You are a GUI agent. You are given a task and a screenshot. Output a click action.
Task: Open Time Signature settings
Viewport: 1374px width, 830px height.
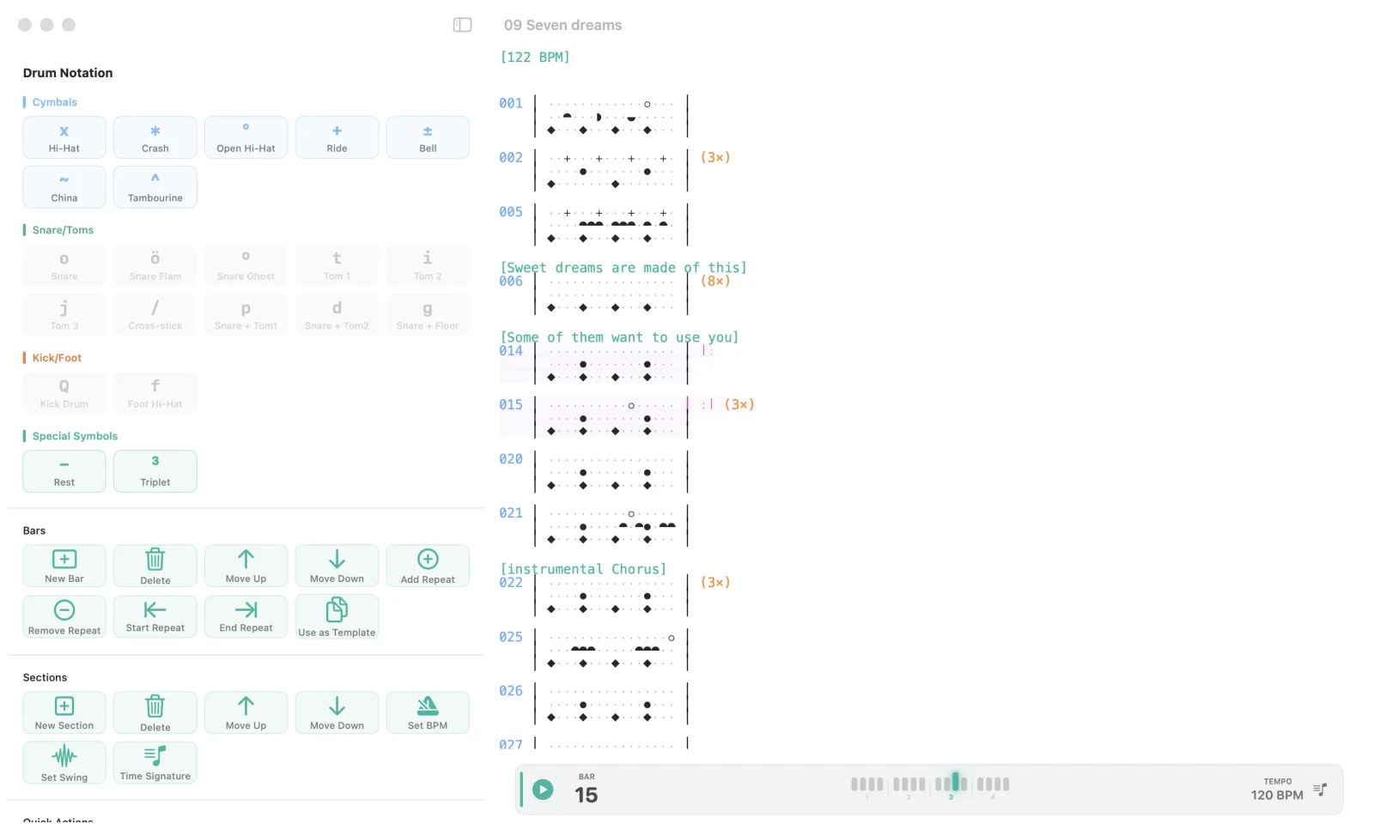(155, 763)
